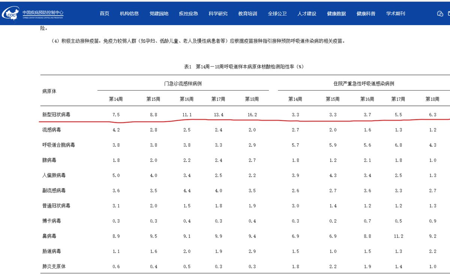The height and width of the screenshot is (278, 450).
Task: Open the 学术期刊 menu
Action: point(396,13)
